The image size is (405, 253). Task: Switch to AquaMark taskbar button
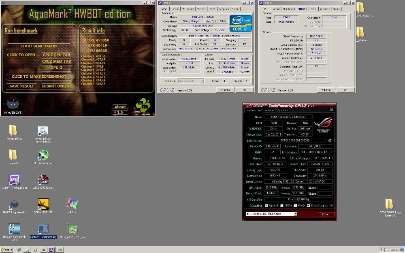pyautogui.click(x=44, y=250)
